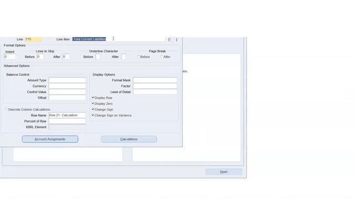The image size is (354, 199).
Task: Click the Line Item field Total Current Liabilities
Action: 118,39
